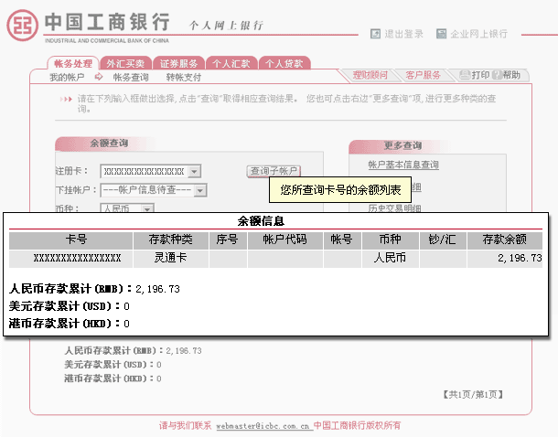Click the printer icon next to 打印

(465, 75)
